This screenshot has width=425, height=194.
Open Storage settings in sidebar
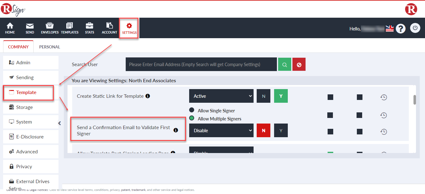[31, 107]
